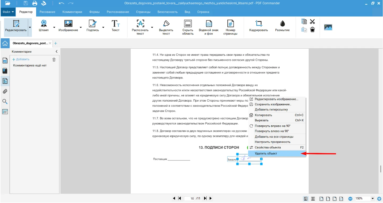Click the Выделить текст highlighter icon

tap(166, 27)
